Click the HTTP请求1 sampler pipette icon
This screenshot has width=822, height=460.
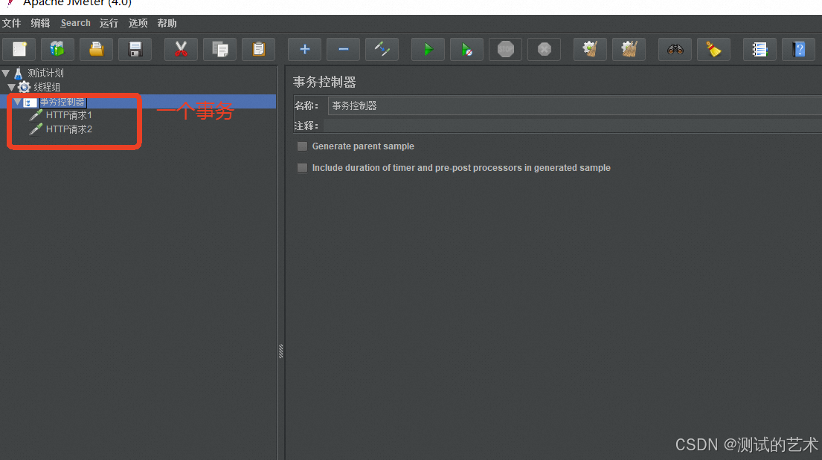tap(36, 114)
